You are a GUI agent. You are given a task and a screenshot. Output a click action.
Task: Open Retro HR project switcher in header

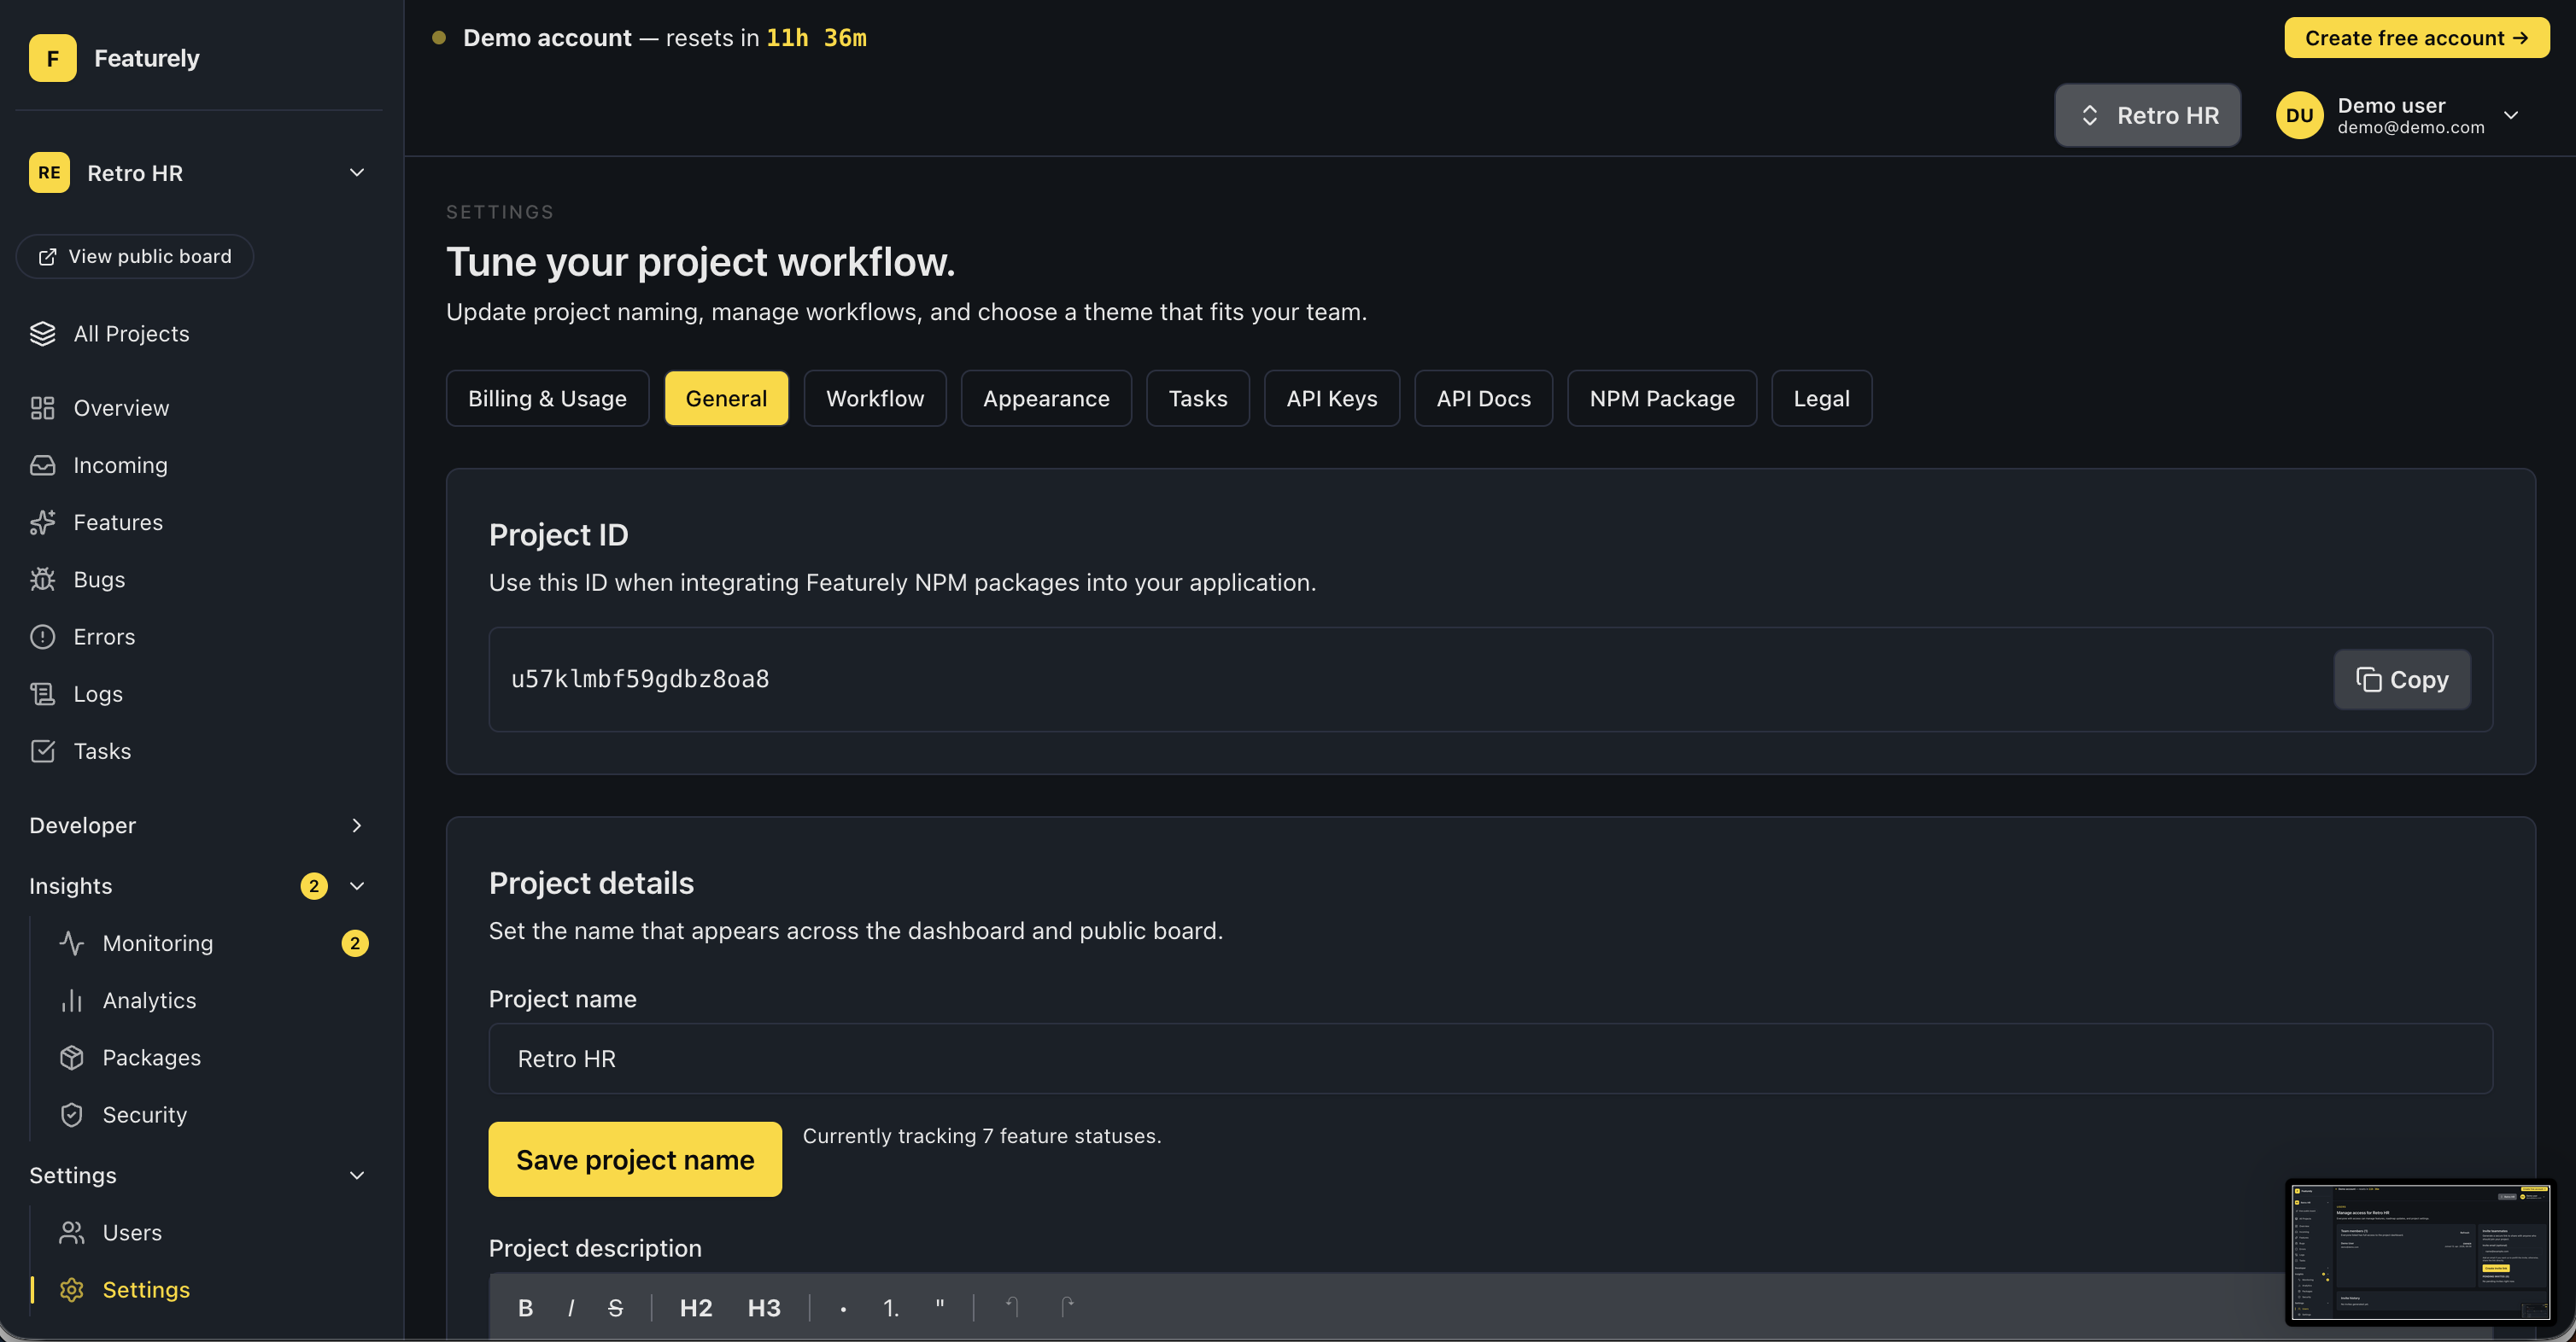[2147, 115]
